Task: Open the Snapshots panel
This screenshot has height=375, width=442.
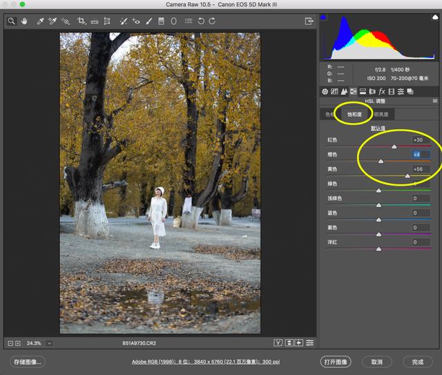Action: (410, 92)
